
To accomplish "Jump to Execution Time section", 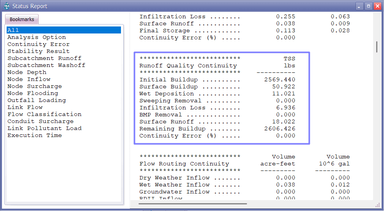I will [34, 135].
